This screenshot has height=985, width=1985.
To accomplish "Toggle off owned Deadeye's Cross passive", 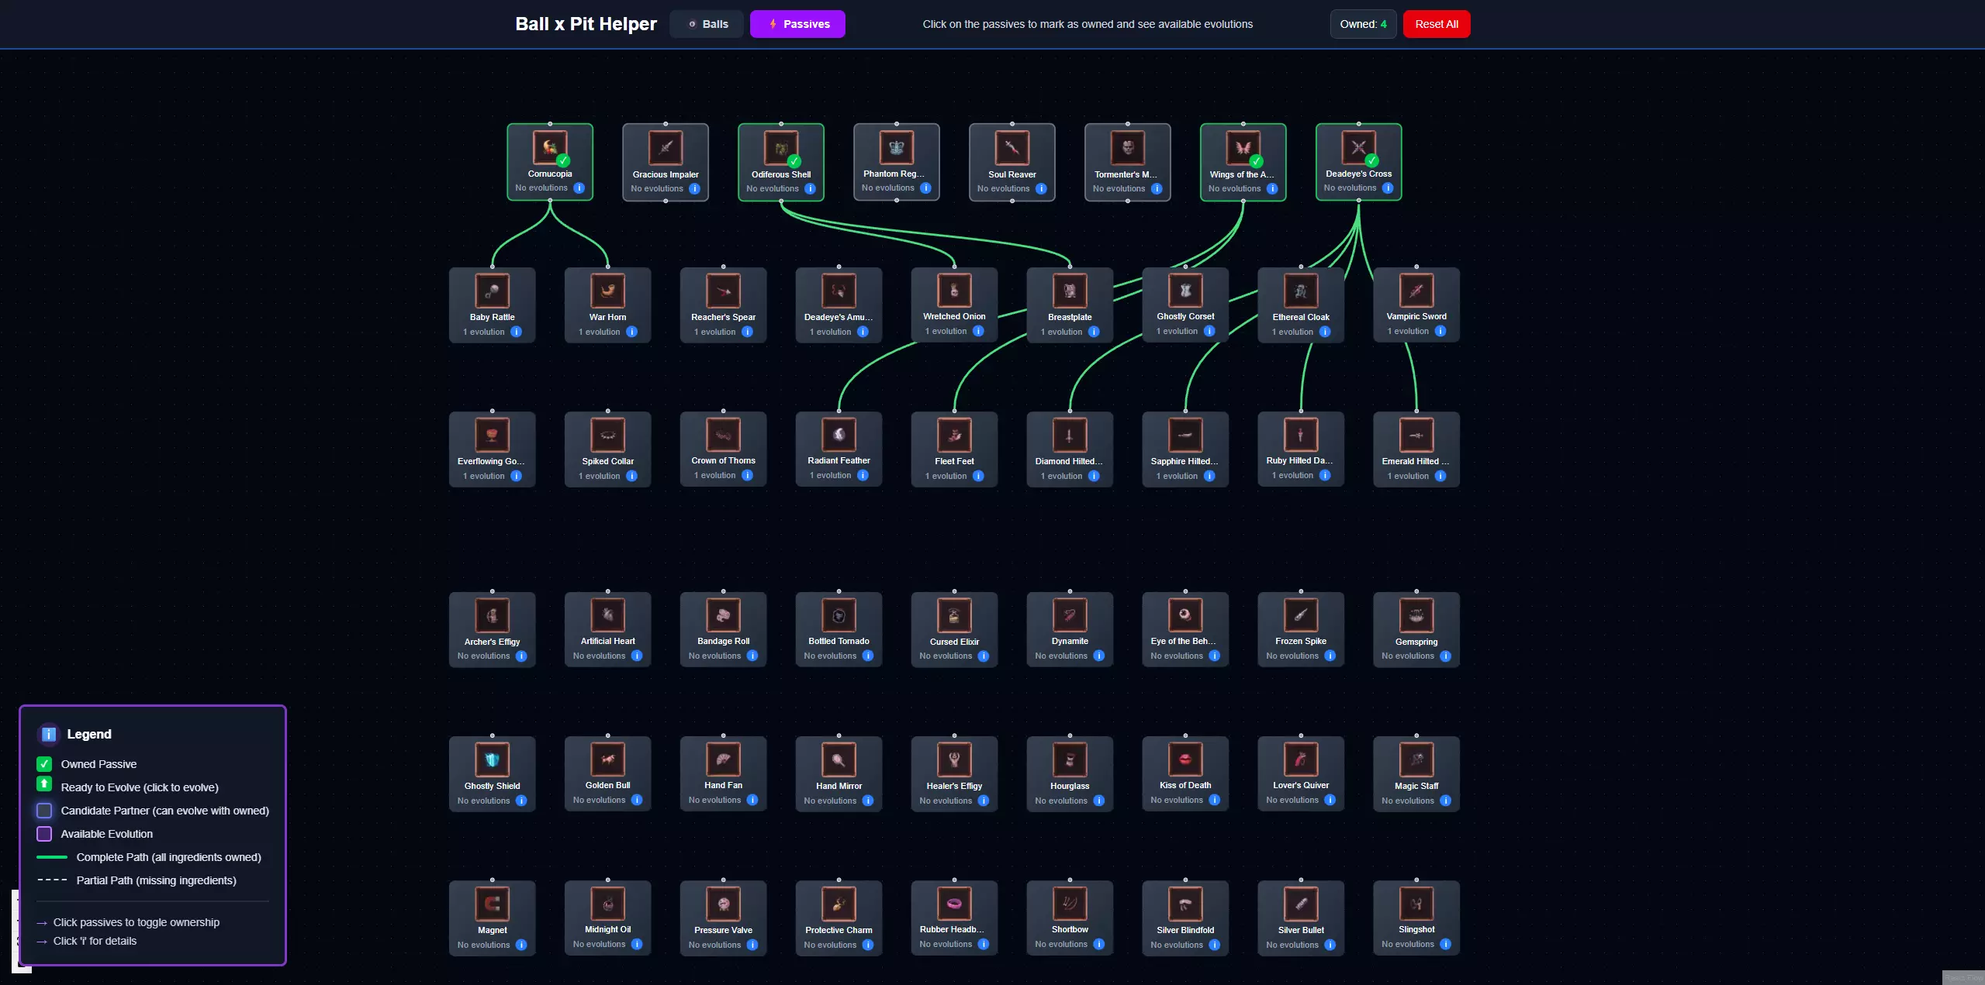I will (1357, 162).
